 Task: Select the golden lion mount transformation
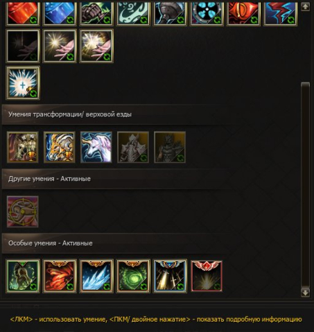point(60,148)
